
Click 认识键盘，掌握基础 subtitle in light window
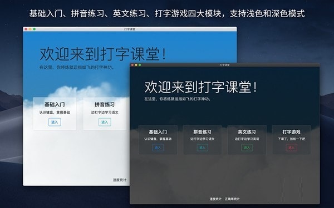point(55,113)
